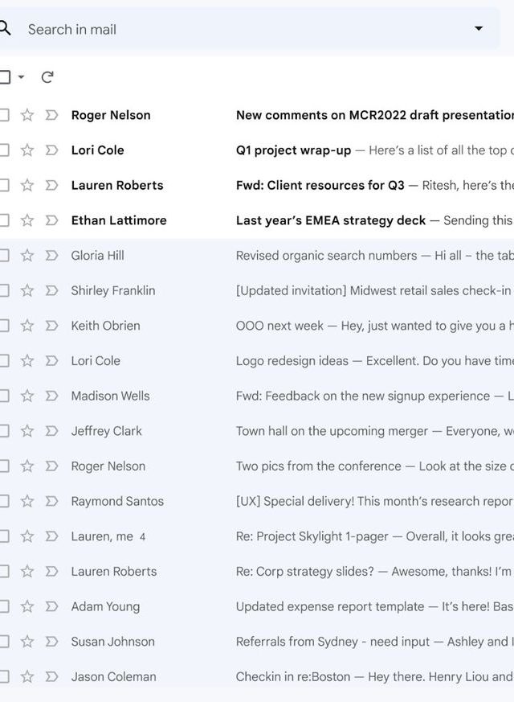Mark Adam Young expense email as important
Screen dimensions: 514x702
click(52, 606)
